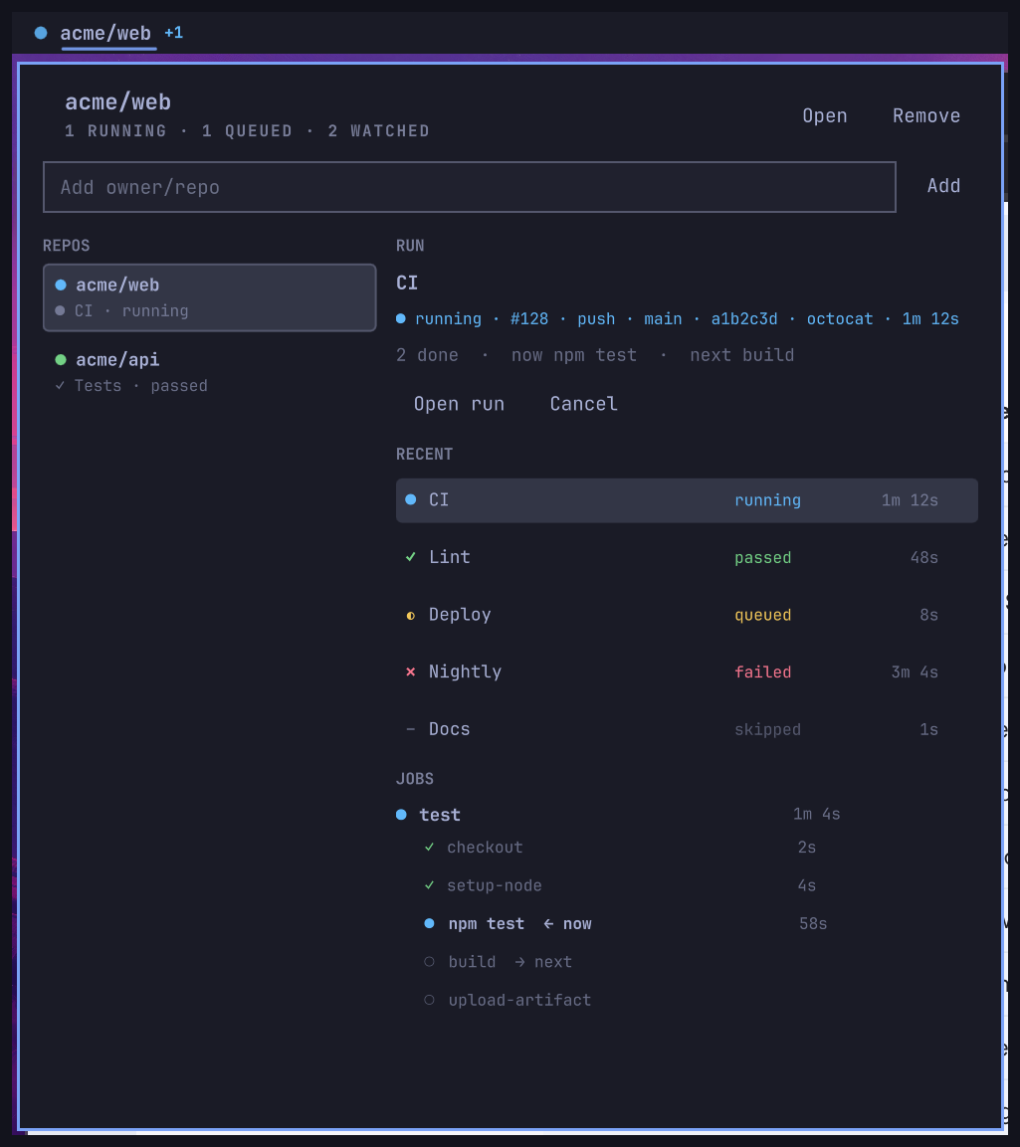
Task: Select the CI running row in Recent
Action: pos(687,500)
